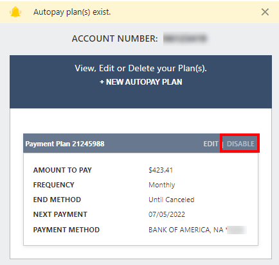Select the Until Canceled value

coord(172,200)
